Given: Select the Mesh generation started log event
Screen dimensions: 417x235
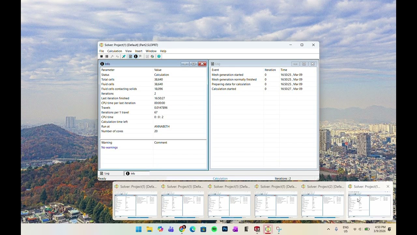Looking at the screenshot, I should (264, 75).
